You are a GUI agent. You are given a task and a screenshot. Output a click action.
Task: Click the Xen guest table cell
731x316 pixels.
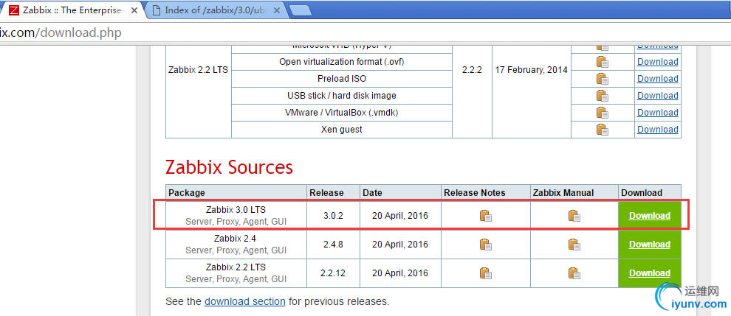click(342, 130)
